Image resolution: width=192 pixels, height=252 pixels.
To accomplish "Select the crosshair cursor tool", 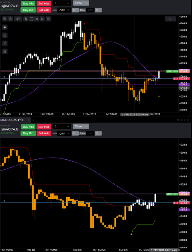I will pyautogui.click(x=5, y=27).
